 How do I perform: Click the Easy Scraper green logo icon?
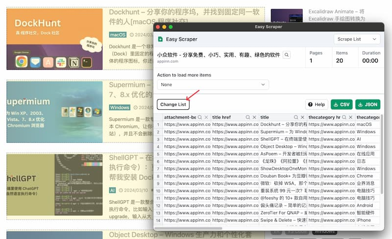pyautogui.click(x=161, y=39)
